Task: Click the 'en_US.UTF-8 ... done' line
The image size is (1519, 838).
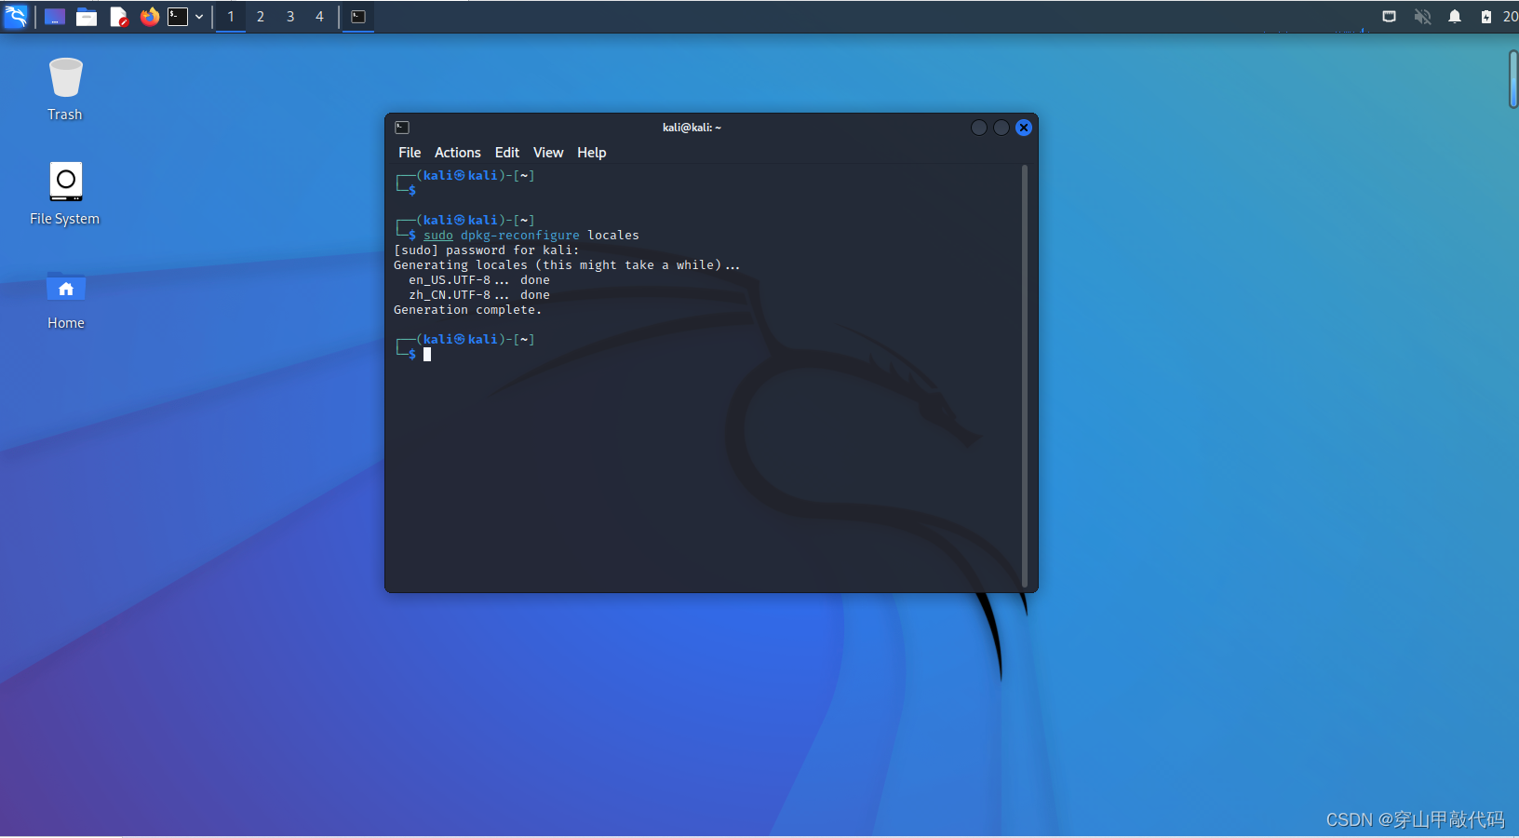Action: [x=479, y=280]
